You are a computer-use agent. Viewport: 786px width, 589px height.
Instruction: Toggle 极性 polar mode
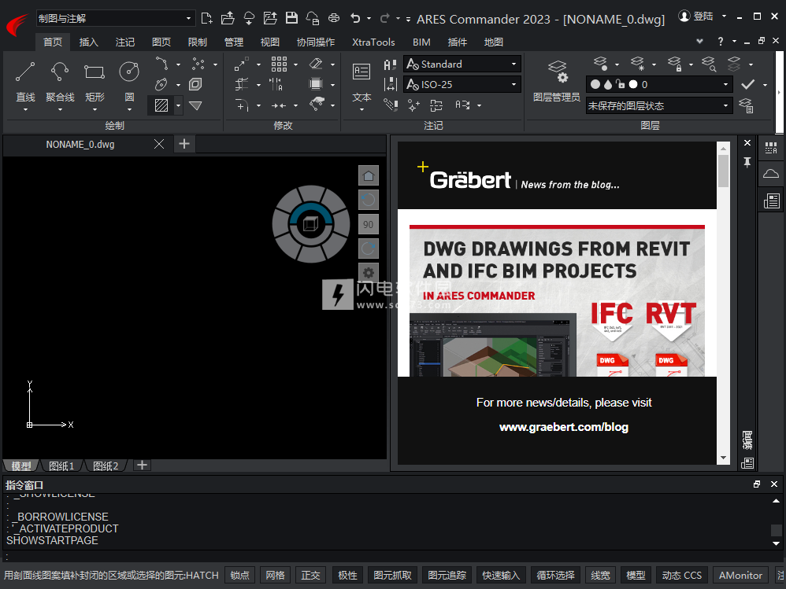(347, 576)
